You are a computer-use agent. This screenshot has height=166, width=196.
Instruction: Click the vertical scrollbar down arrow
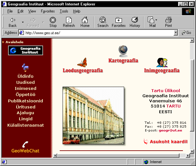pos(192,151)
